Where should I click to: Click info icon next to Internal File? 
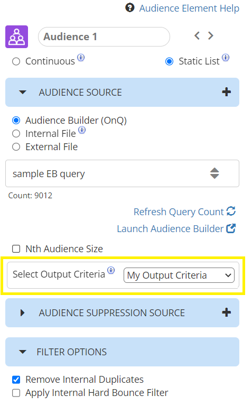[x=82, y=130]
